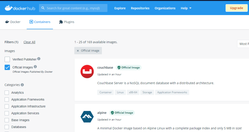Open the couchbase image title link

105,68
